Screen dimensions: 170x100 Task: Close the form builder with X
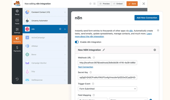pyautogui.click(x=144, y=4)
